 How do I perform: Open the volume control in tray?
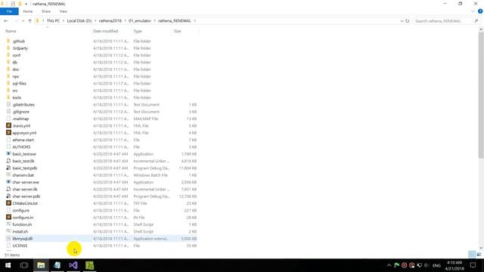(x=427, y=265)
